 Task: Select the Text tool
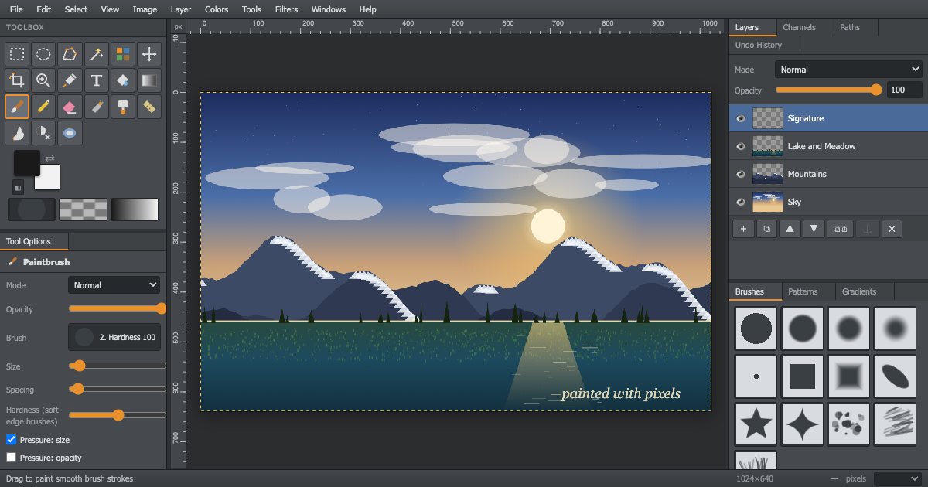(96, 80)
